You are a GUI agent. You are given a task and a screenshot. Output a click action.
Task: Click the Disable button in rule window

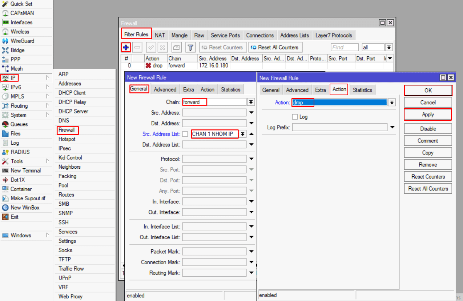tap(428, 129)
